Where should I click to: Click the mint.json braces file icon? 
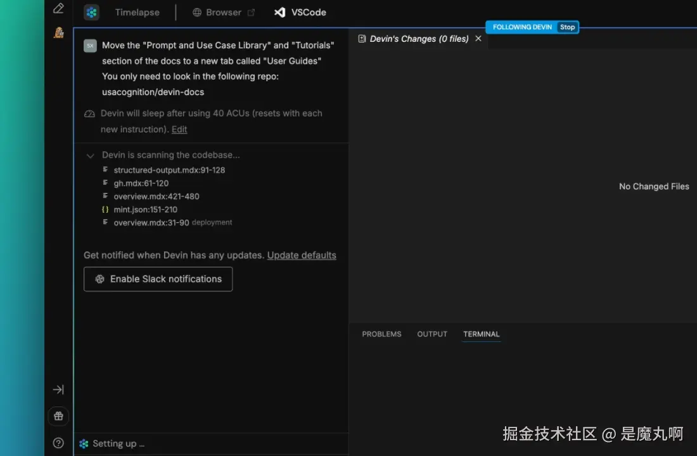(105, 210)
